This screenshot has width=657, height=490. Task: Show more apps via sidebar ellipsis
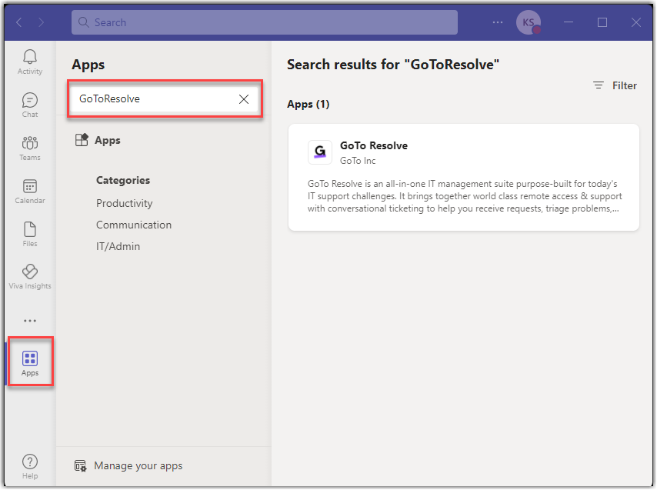30,321
